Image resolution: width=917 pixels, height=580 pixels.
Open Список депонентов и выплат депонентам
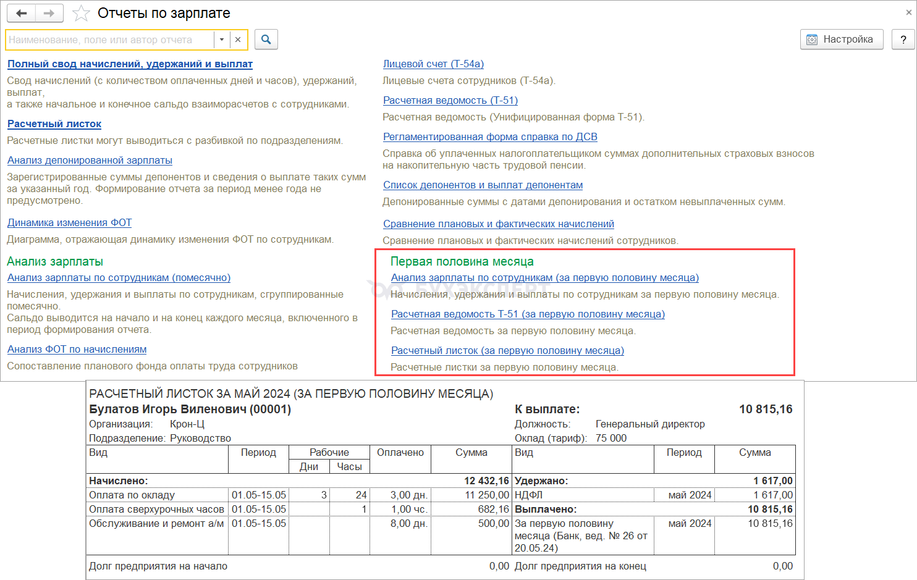(483, 185)
